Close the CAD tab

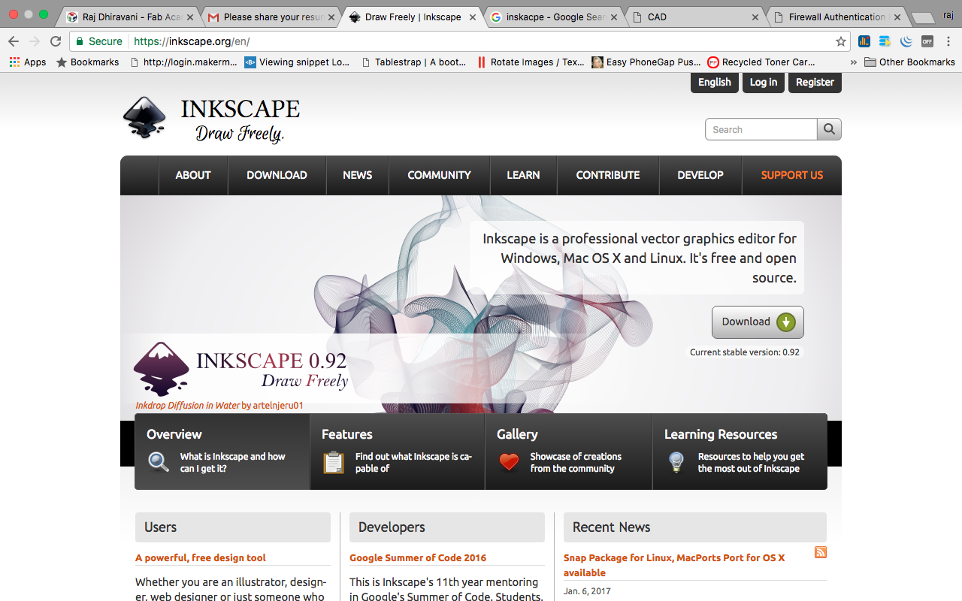click(756, 17)
